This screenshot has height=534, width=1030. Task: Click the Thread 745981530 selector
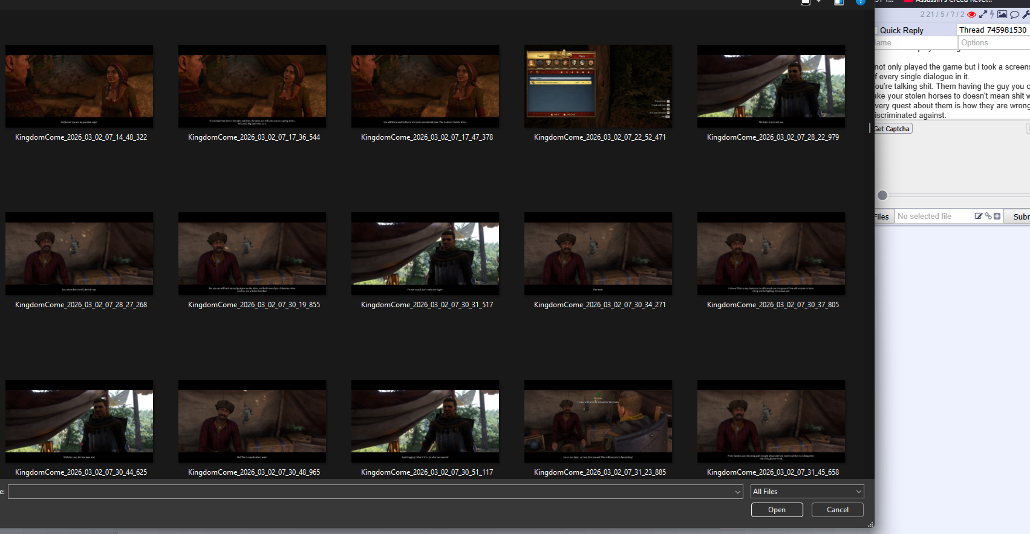[x=993, y=30]
